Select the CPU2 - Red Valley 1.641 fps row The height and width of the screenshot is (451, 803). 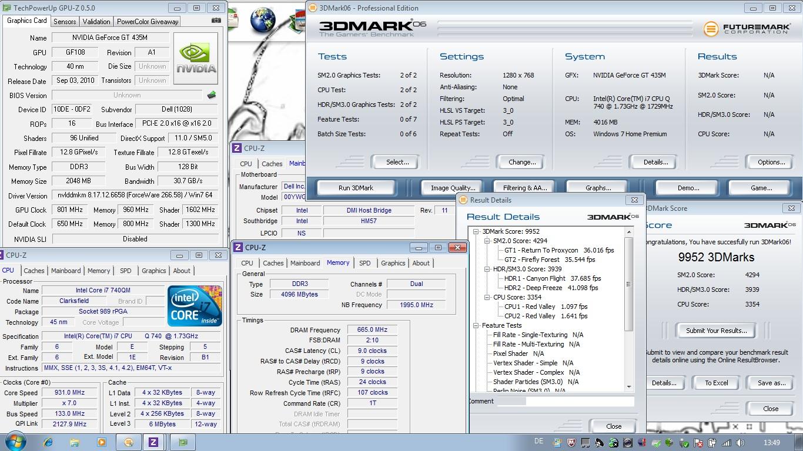point(546,316)
